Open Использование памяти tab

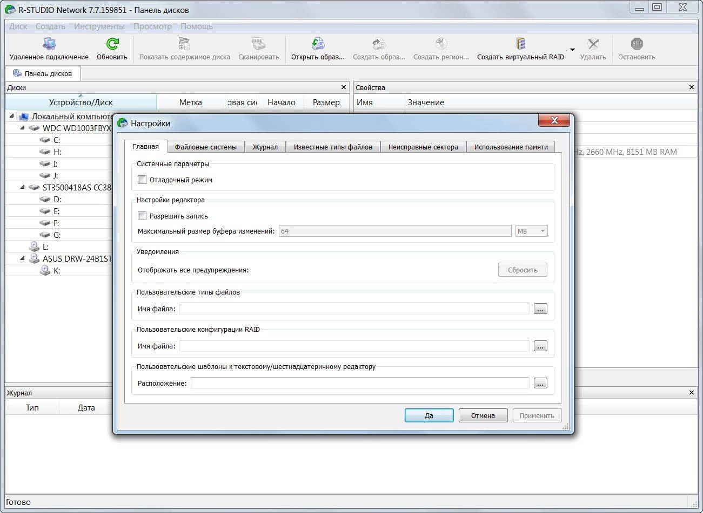click(511, 147)
